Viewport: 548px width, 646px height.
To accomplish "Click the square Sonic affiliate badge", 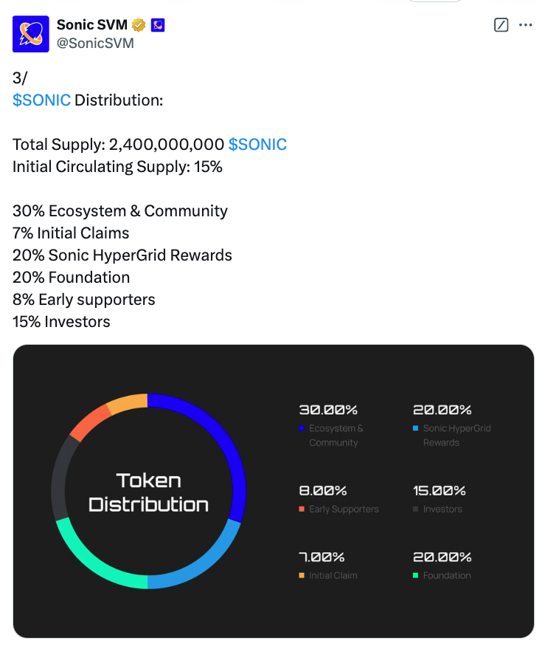I will [x=156, y=24].
